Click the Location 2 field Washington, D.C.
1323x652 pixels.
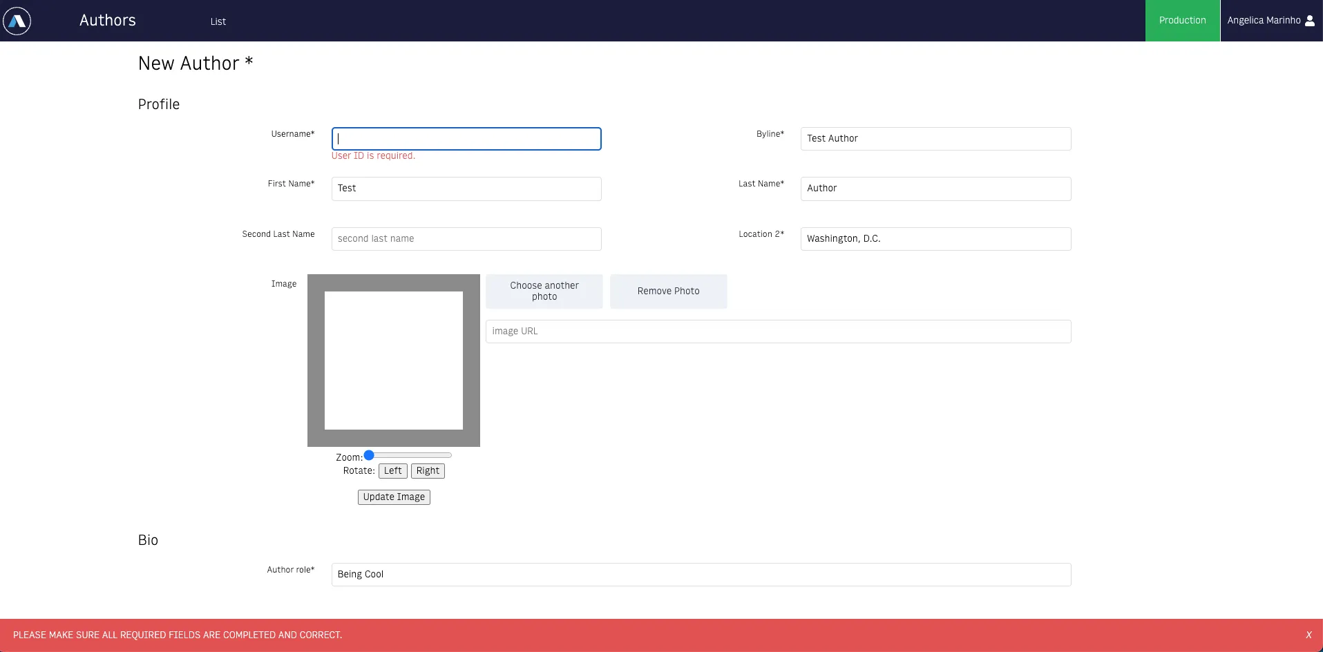pos(935,239)
